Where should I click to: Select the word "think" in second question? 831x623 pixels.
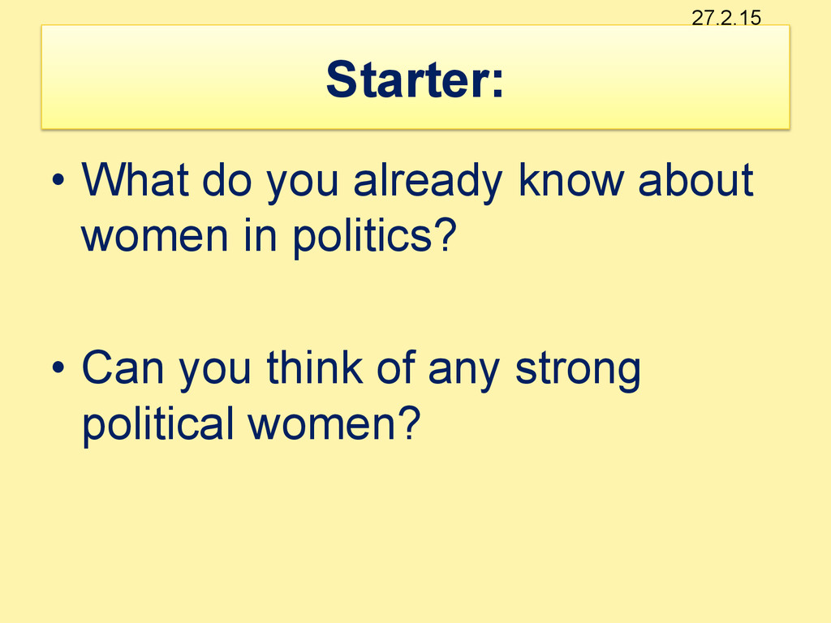point(315,366)
